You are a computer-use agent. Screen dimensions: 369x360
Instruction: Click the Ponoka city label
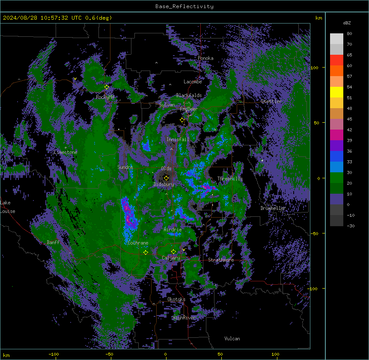click(205, 58)
